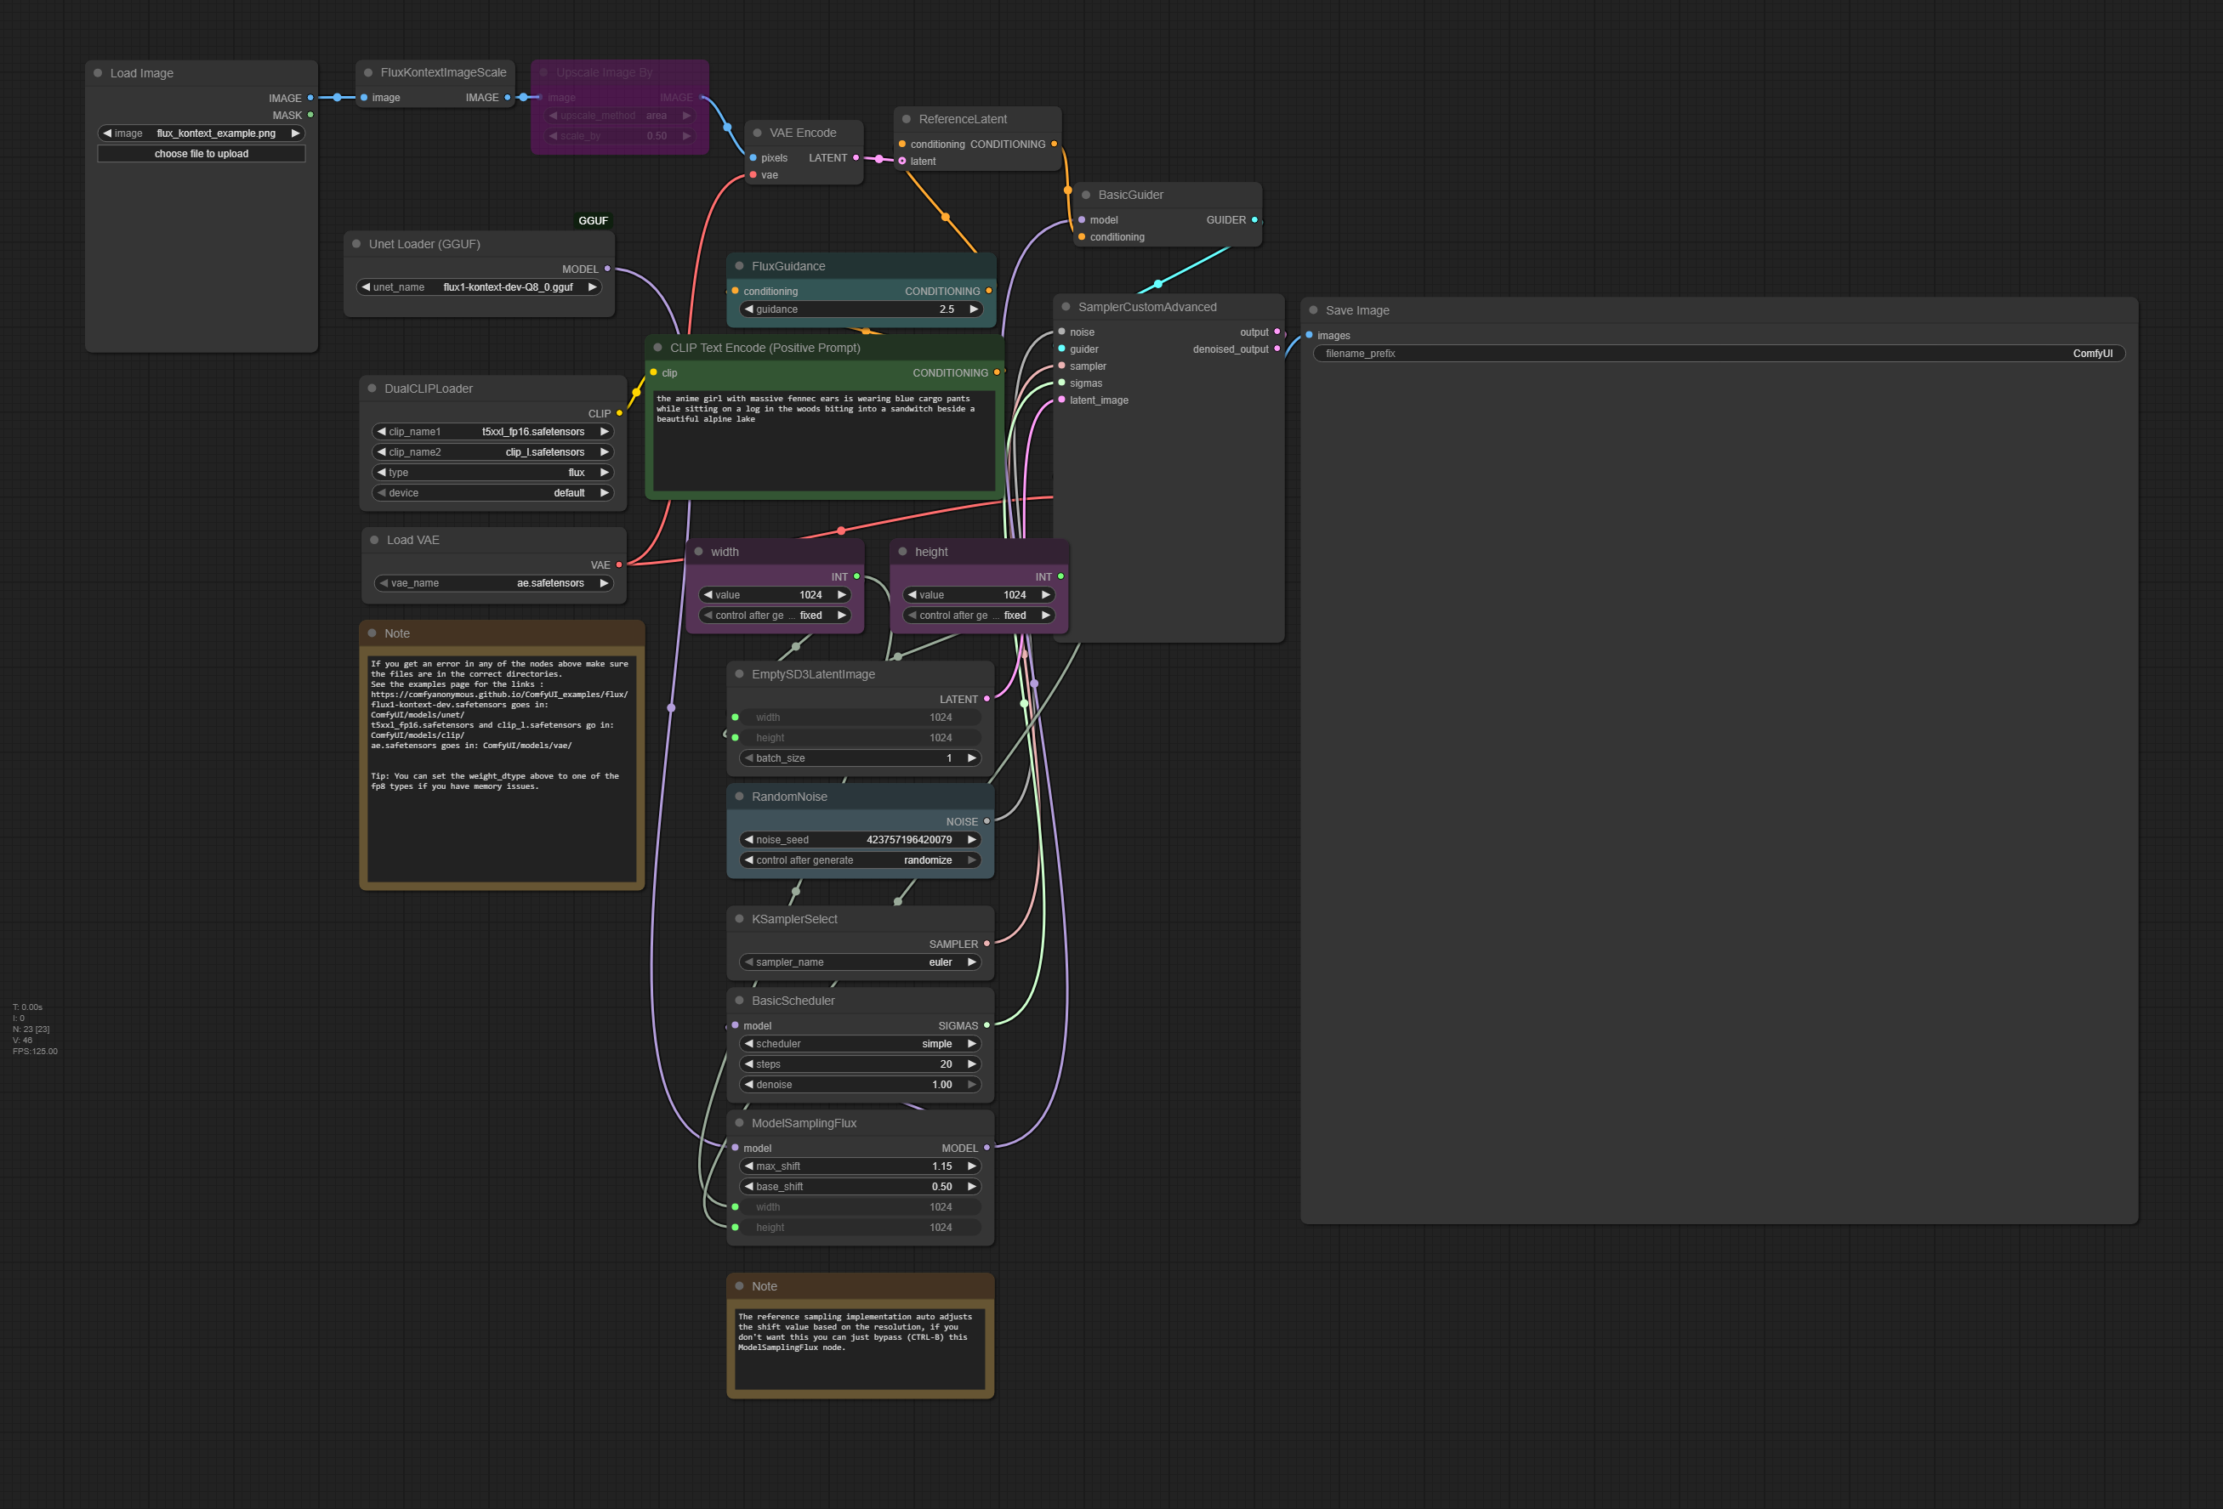Image resolution: width=2223 pixels, height=1509 pixels.
Task: Click the Load VAE node title
Action: pos(413,541)
